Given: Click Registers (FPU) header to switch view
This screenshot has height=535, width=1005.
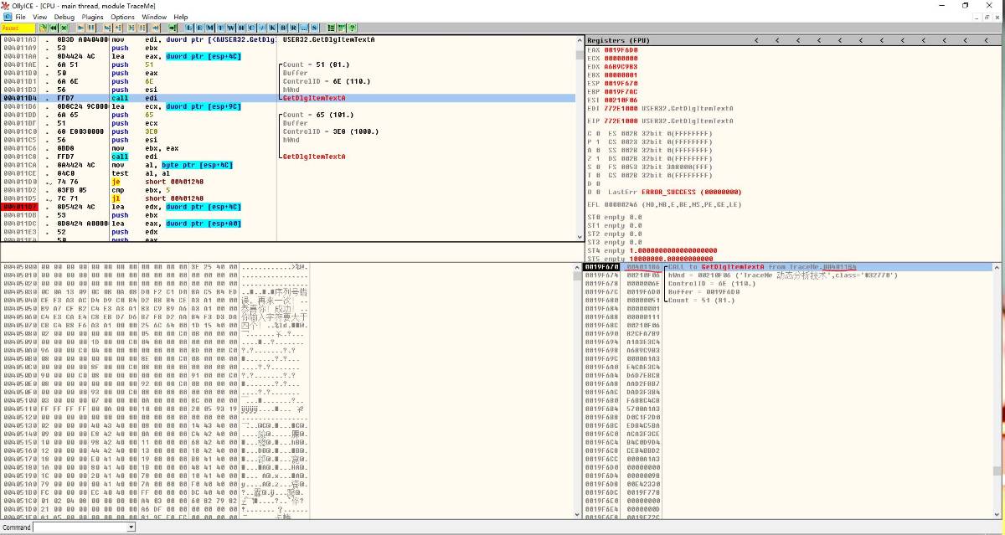Looking at the screenshot, I should [616, 40].
